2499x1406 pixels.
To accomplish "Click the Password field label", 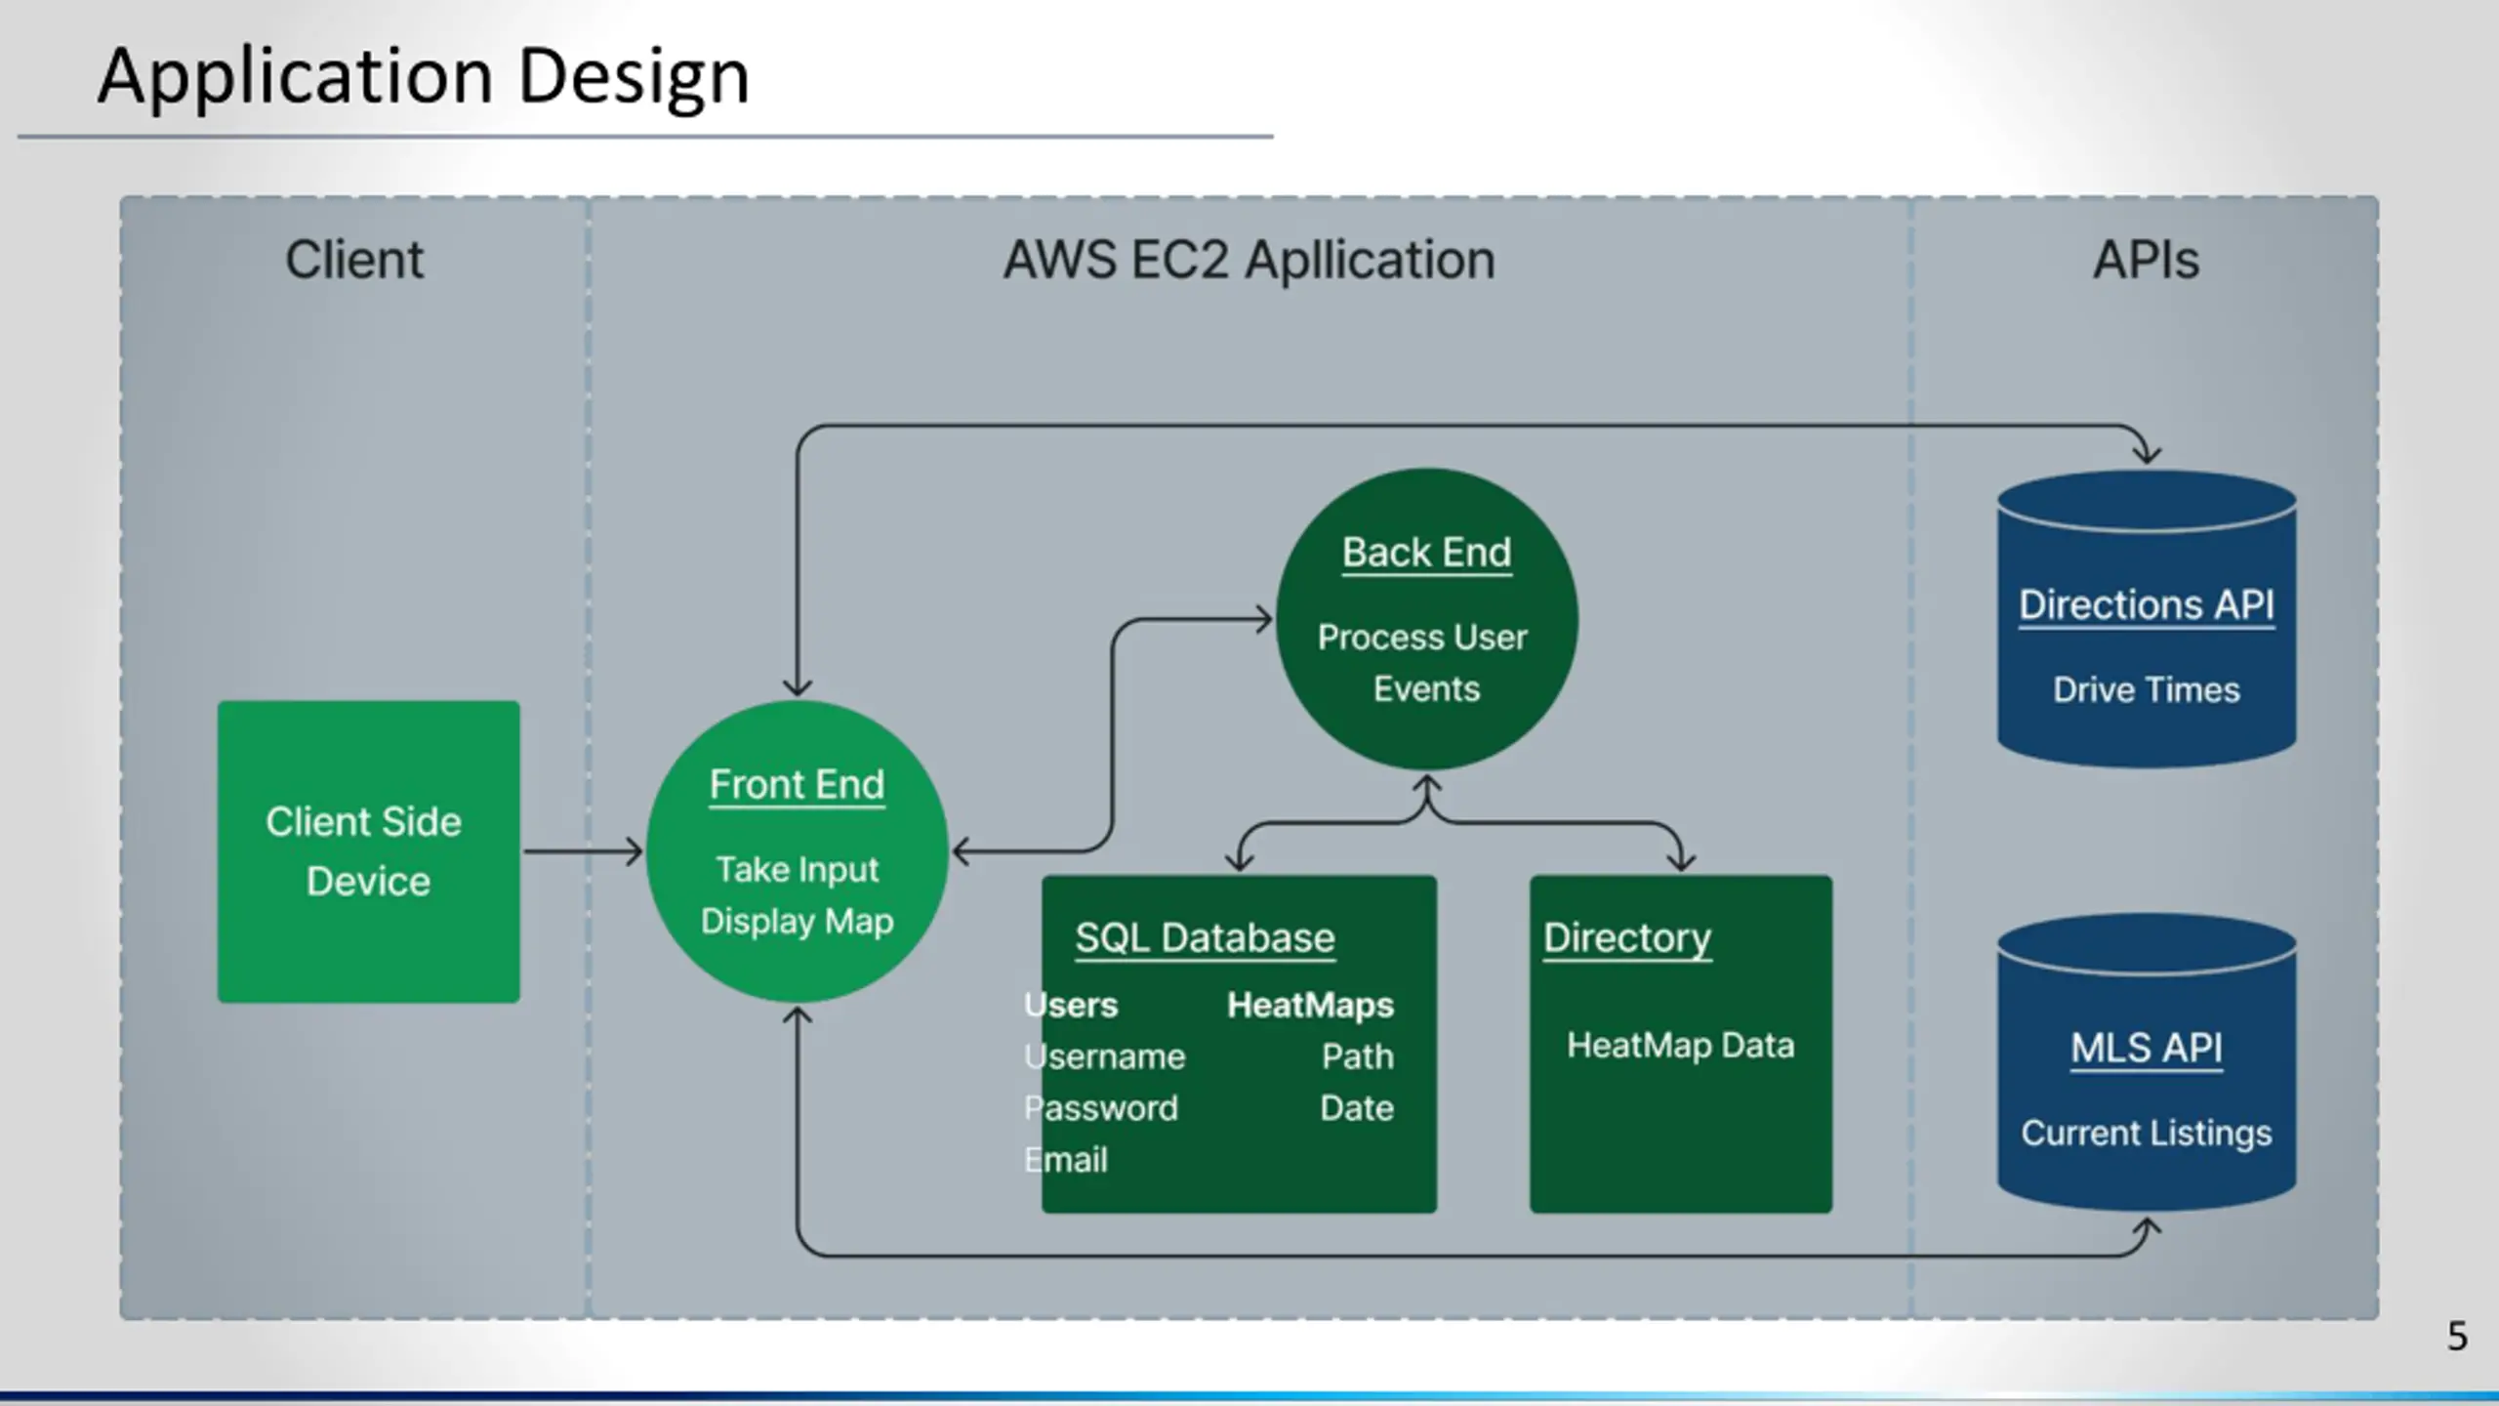I will (1101, 1108).
